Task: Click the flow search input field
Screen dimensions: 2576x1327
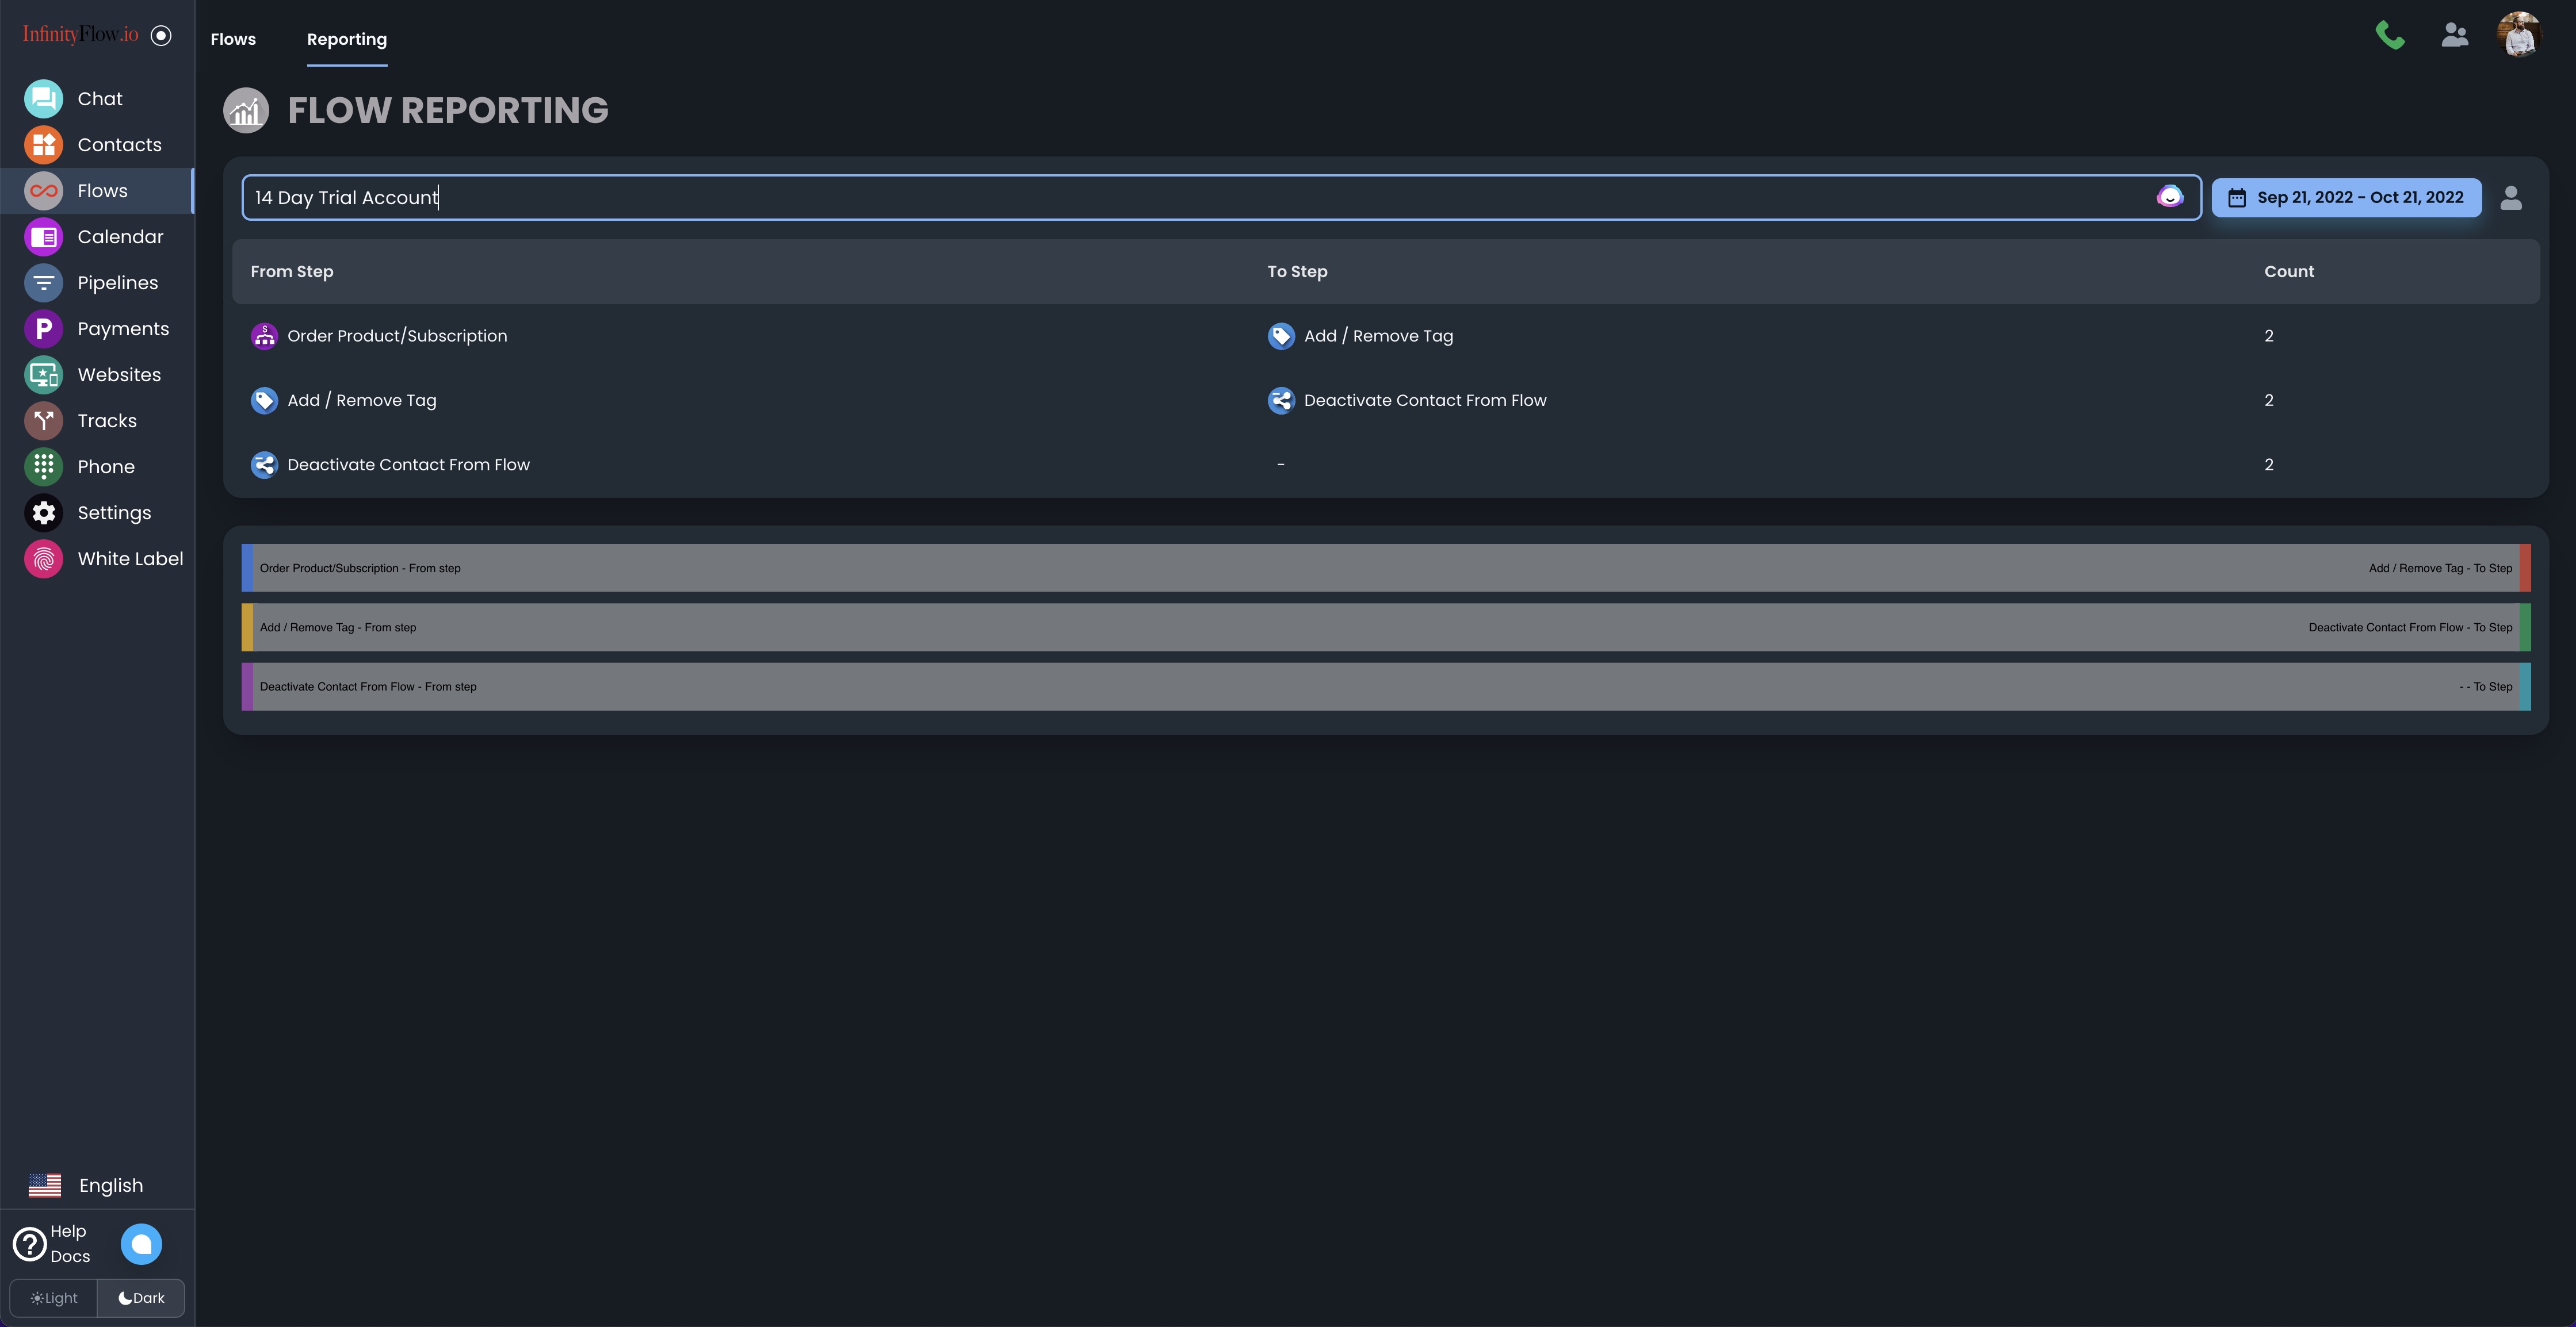Action: 1200,198
